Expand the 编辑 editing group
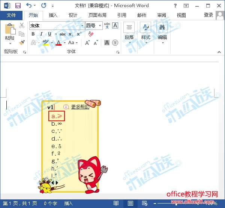 point(162,33)
